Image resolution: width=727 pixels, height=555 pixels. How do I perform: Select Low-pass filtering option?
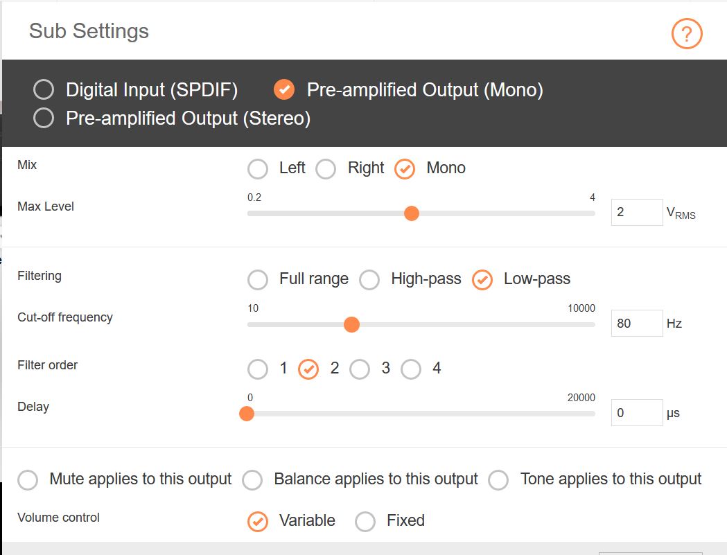coord(482,280)
